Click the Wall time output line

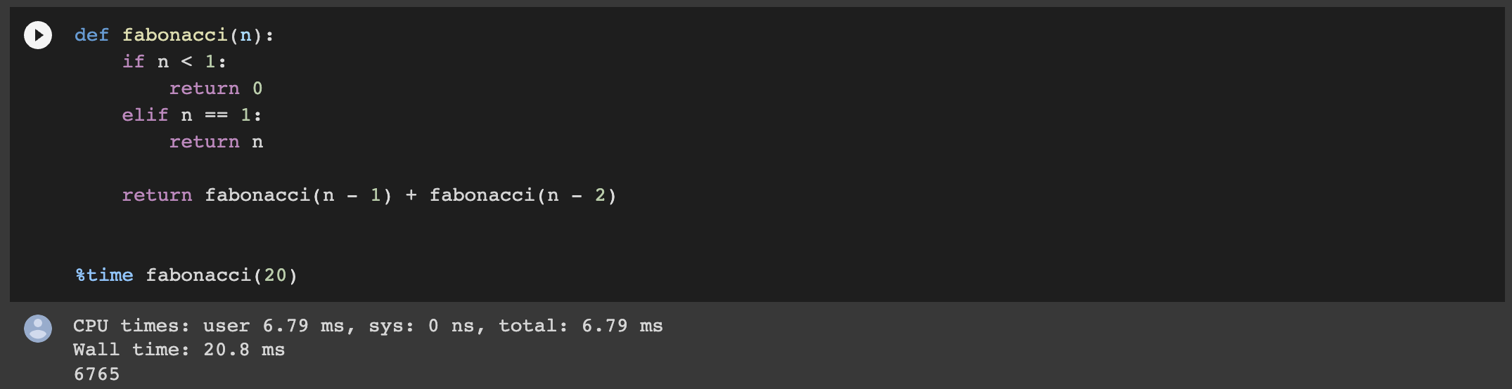tap(179, 350)
